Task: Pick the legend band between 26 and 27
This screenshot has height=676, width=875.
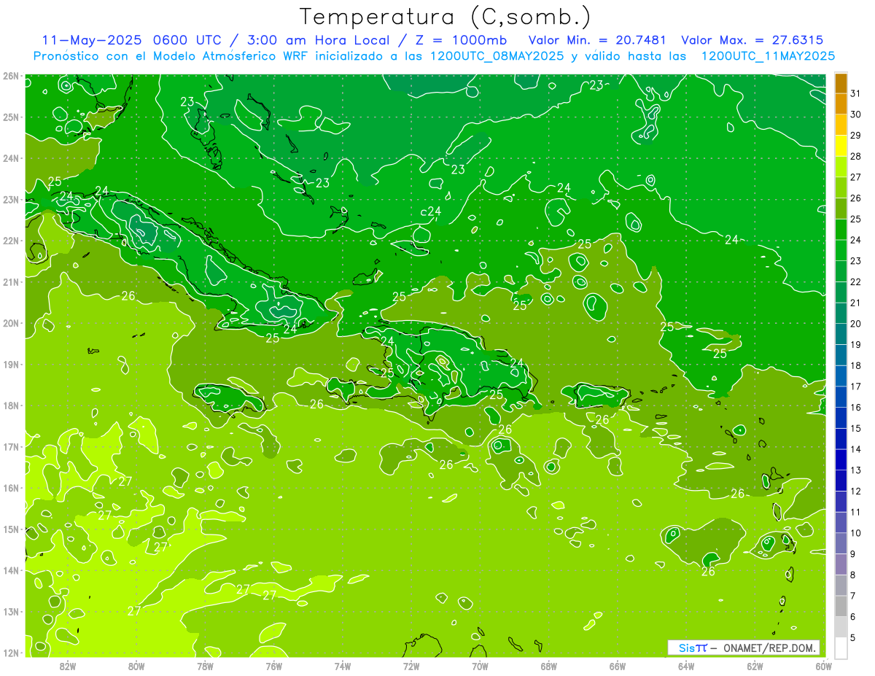Action: click(841, 188)
